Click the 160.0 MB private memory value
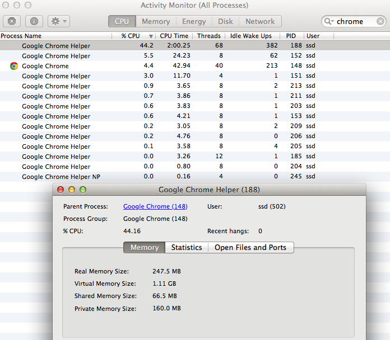Image resolution: width=390 pixels, height=340 pixels. pyautogui.click(x=166, y=308)
